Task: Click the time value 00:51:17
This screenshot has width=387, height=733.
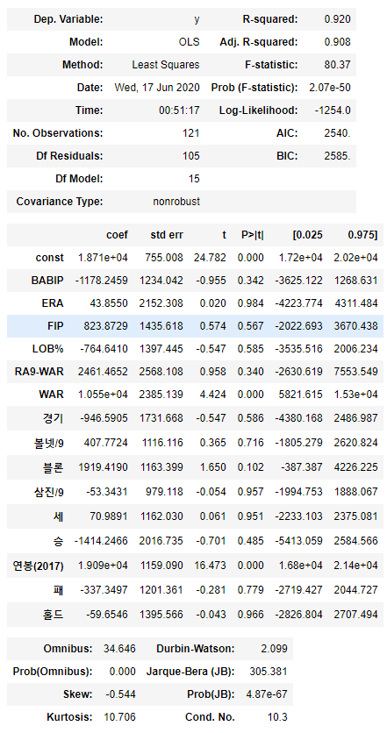Action: click(179, 110)
